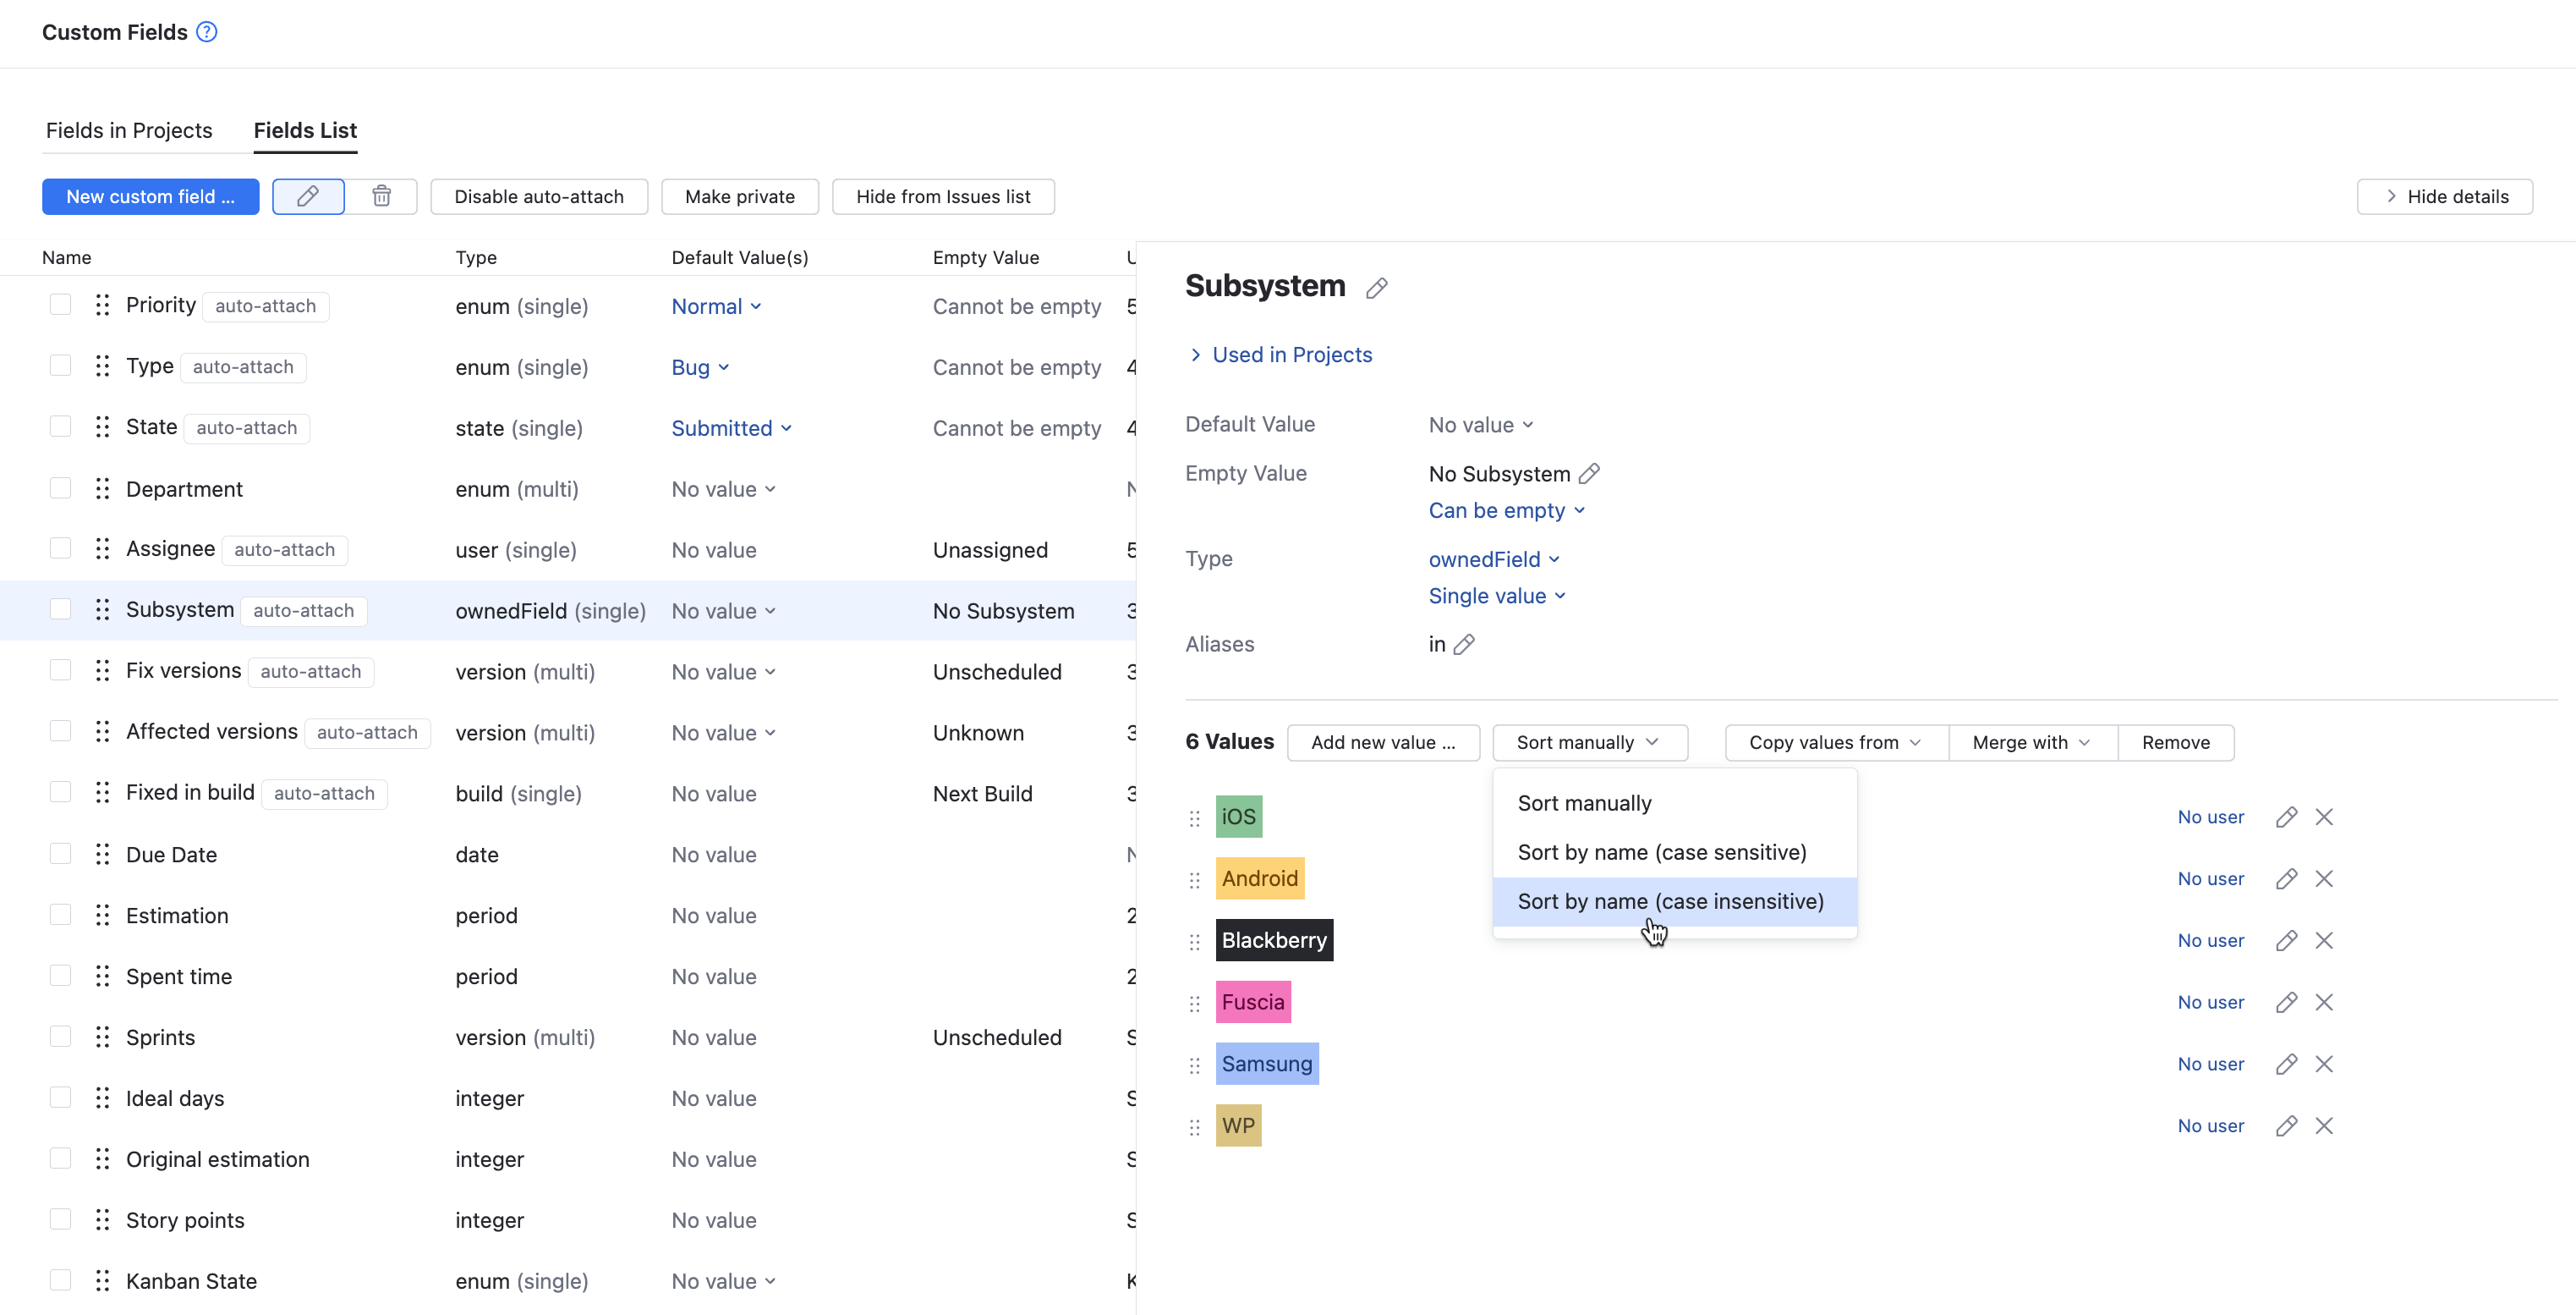Edit the No Subsystem empty value via pencil
This screenshot has height=1315, width=2576.
(x=1589, y=473)
